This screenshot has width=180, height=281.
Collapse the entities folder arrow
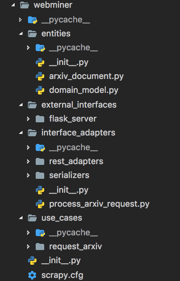(21, 34)
